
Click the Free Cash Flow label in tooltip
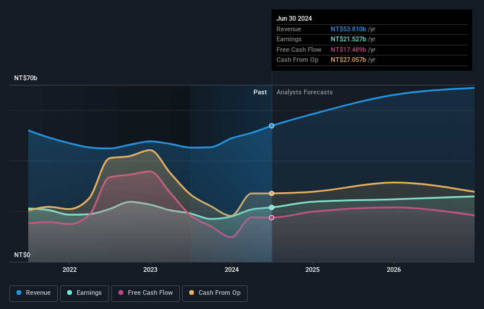click(299, 50)
